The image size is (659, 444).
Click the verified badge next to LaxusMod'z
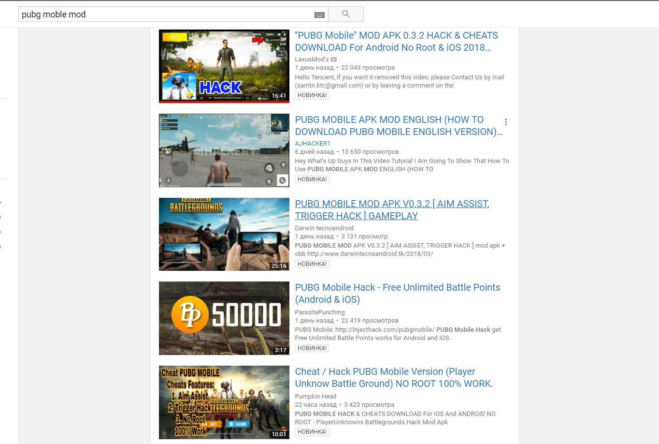[x=333, y=59]
